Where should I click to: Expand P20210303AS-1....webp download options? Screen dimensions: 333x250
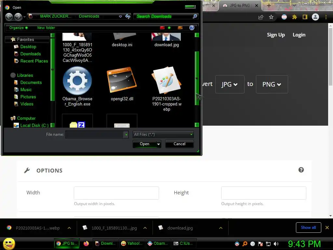pos(69,228)
